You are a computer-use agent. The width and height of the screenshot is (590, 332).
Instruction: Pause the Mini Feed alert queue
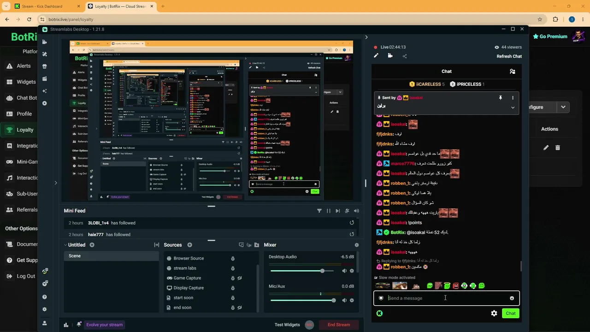[329, 211]
